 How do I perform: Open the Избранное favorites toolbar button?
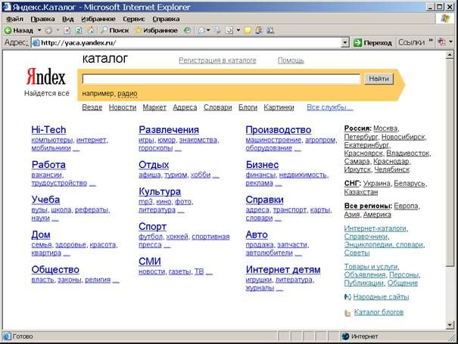click(x=156, y=30)
